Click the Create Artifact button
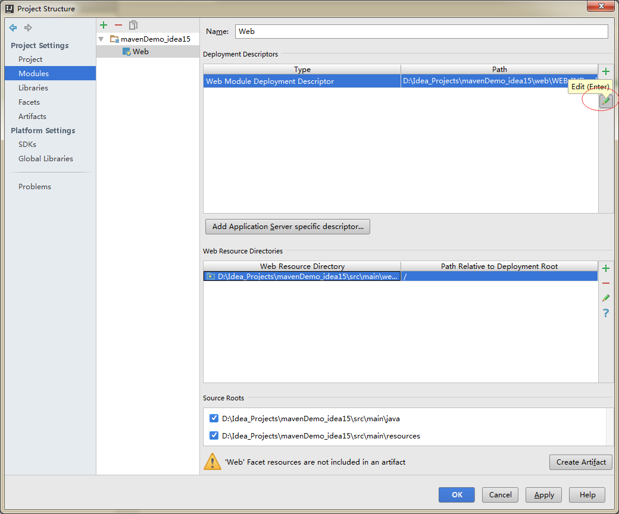Viewport: 619px width, 514px height. (581, 462)
